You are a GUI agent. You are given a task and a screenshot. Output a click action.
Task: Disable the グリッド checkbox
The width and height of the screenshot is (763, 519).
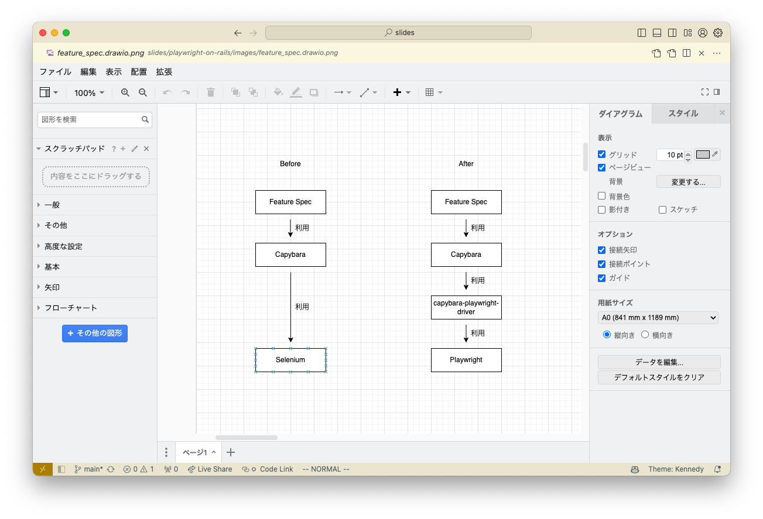pyautogui.click(x=601, y=154)
